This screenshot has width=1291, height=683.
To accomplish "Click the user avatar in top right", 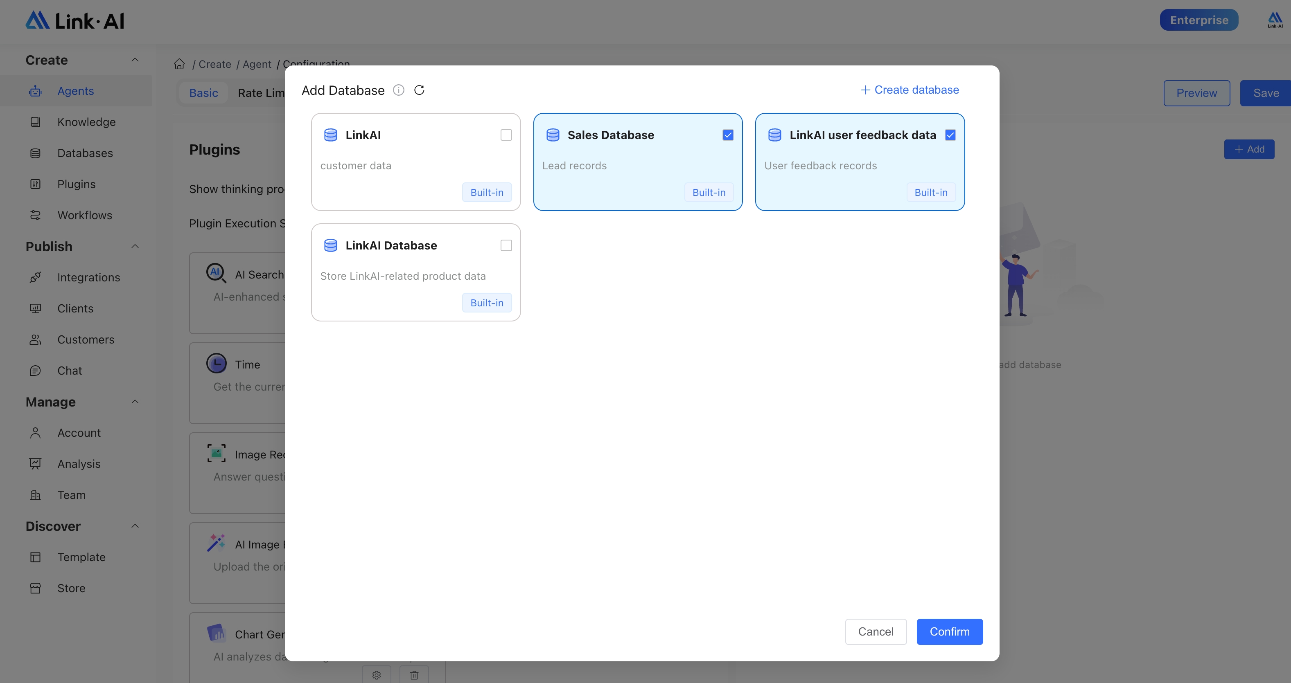I will pos(1275,20).
